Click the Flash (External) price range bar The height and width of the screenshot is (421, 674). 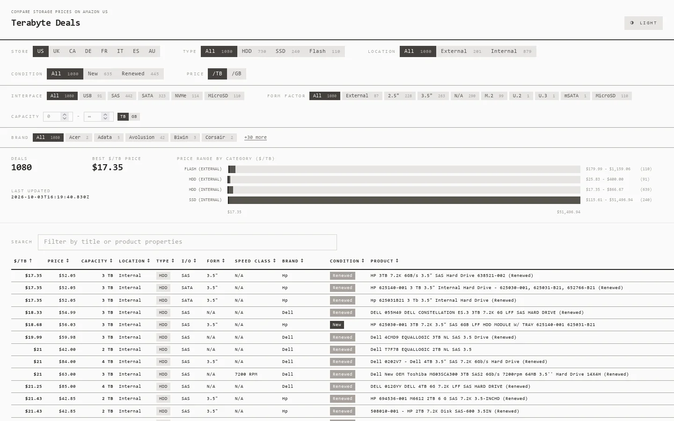point(404,169)
